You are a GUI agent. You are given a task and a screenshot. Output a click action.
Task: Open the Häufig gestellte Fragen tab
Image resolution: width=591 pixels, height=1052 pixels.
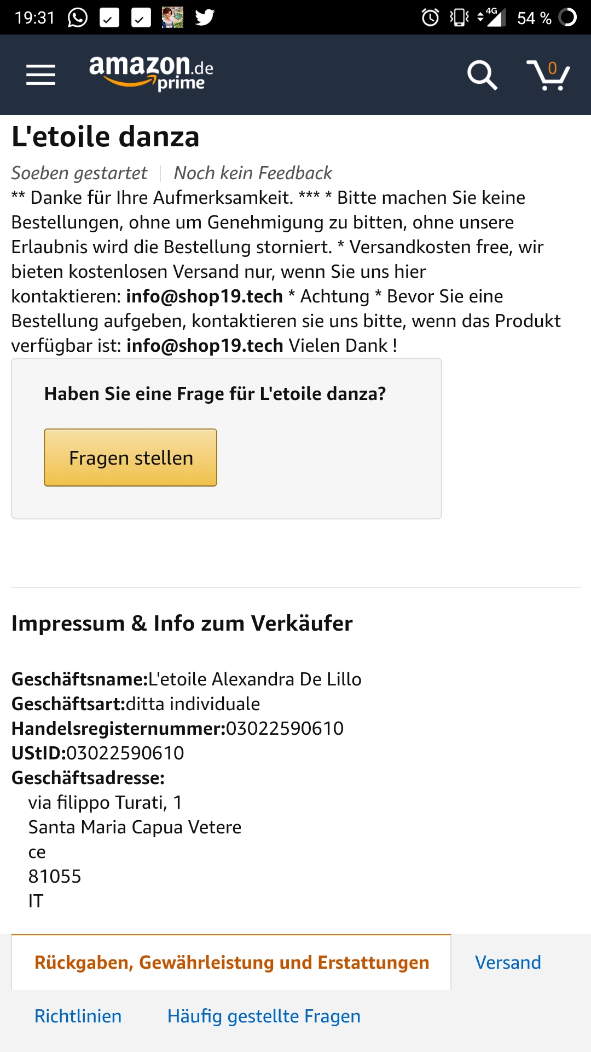pos(264,1016)
